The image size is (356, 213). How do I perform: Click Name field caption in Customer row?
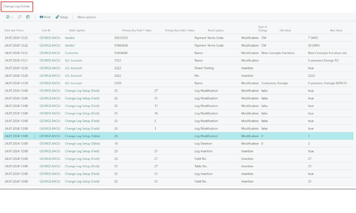pos(199,53)
